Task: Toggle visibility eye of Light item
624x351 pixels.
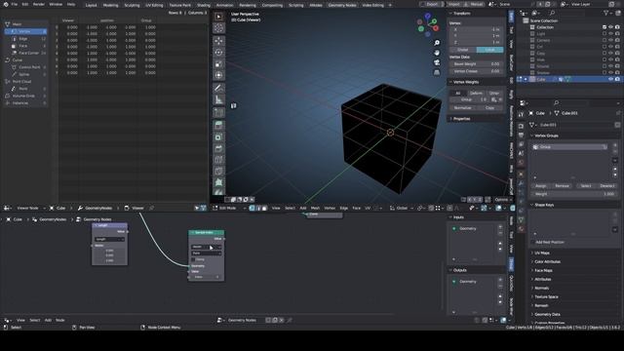Action: [611, 34]
